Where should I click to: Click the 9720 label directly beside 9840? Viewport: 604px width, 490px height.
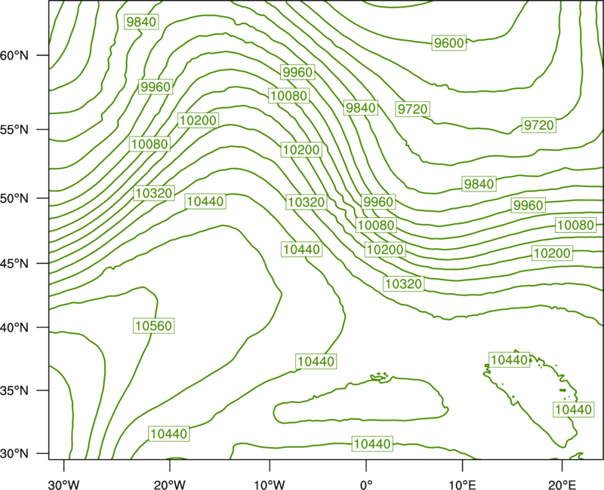point(412,109)
